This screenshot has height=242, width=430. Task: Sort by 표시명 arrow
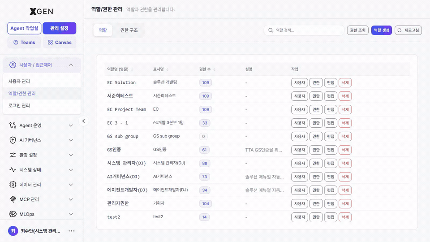click(167, 69)
